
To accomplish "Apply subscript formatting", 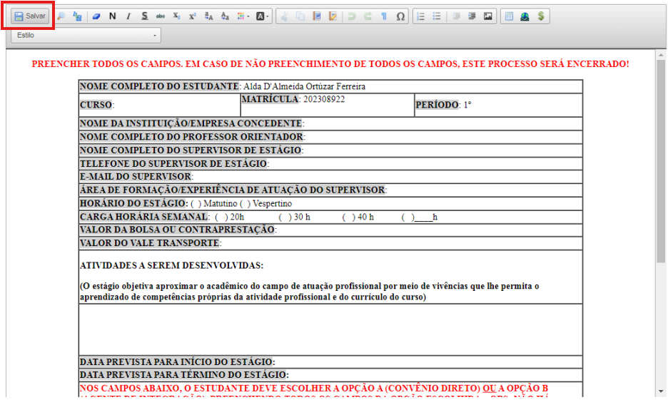I will pyautogui.click(x=176, y=16).
